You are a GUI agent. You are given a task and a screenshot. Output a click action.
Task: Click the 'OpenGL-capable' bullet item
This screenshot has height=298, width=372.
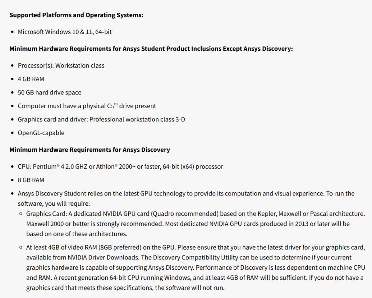point(41,133)
